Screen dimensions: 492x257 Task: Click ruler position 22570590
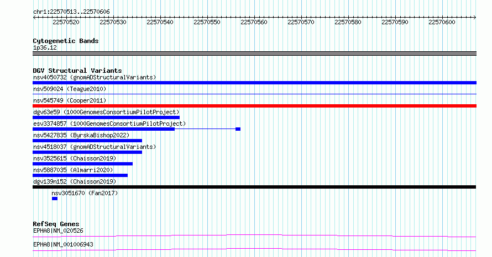coord(395,22)
